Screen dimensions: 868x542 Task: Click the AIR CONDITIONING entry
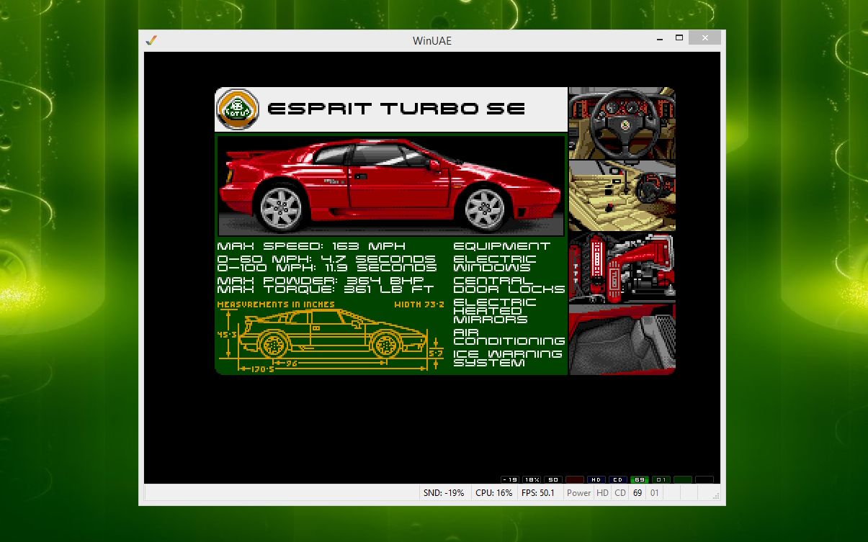[509, 337]
